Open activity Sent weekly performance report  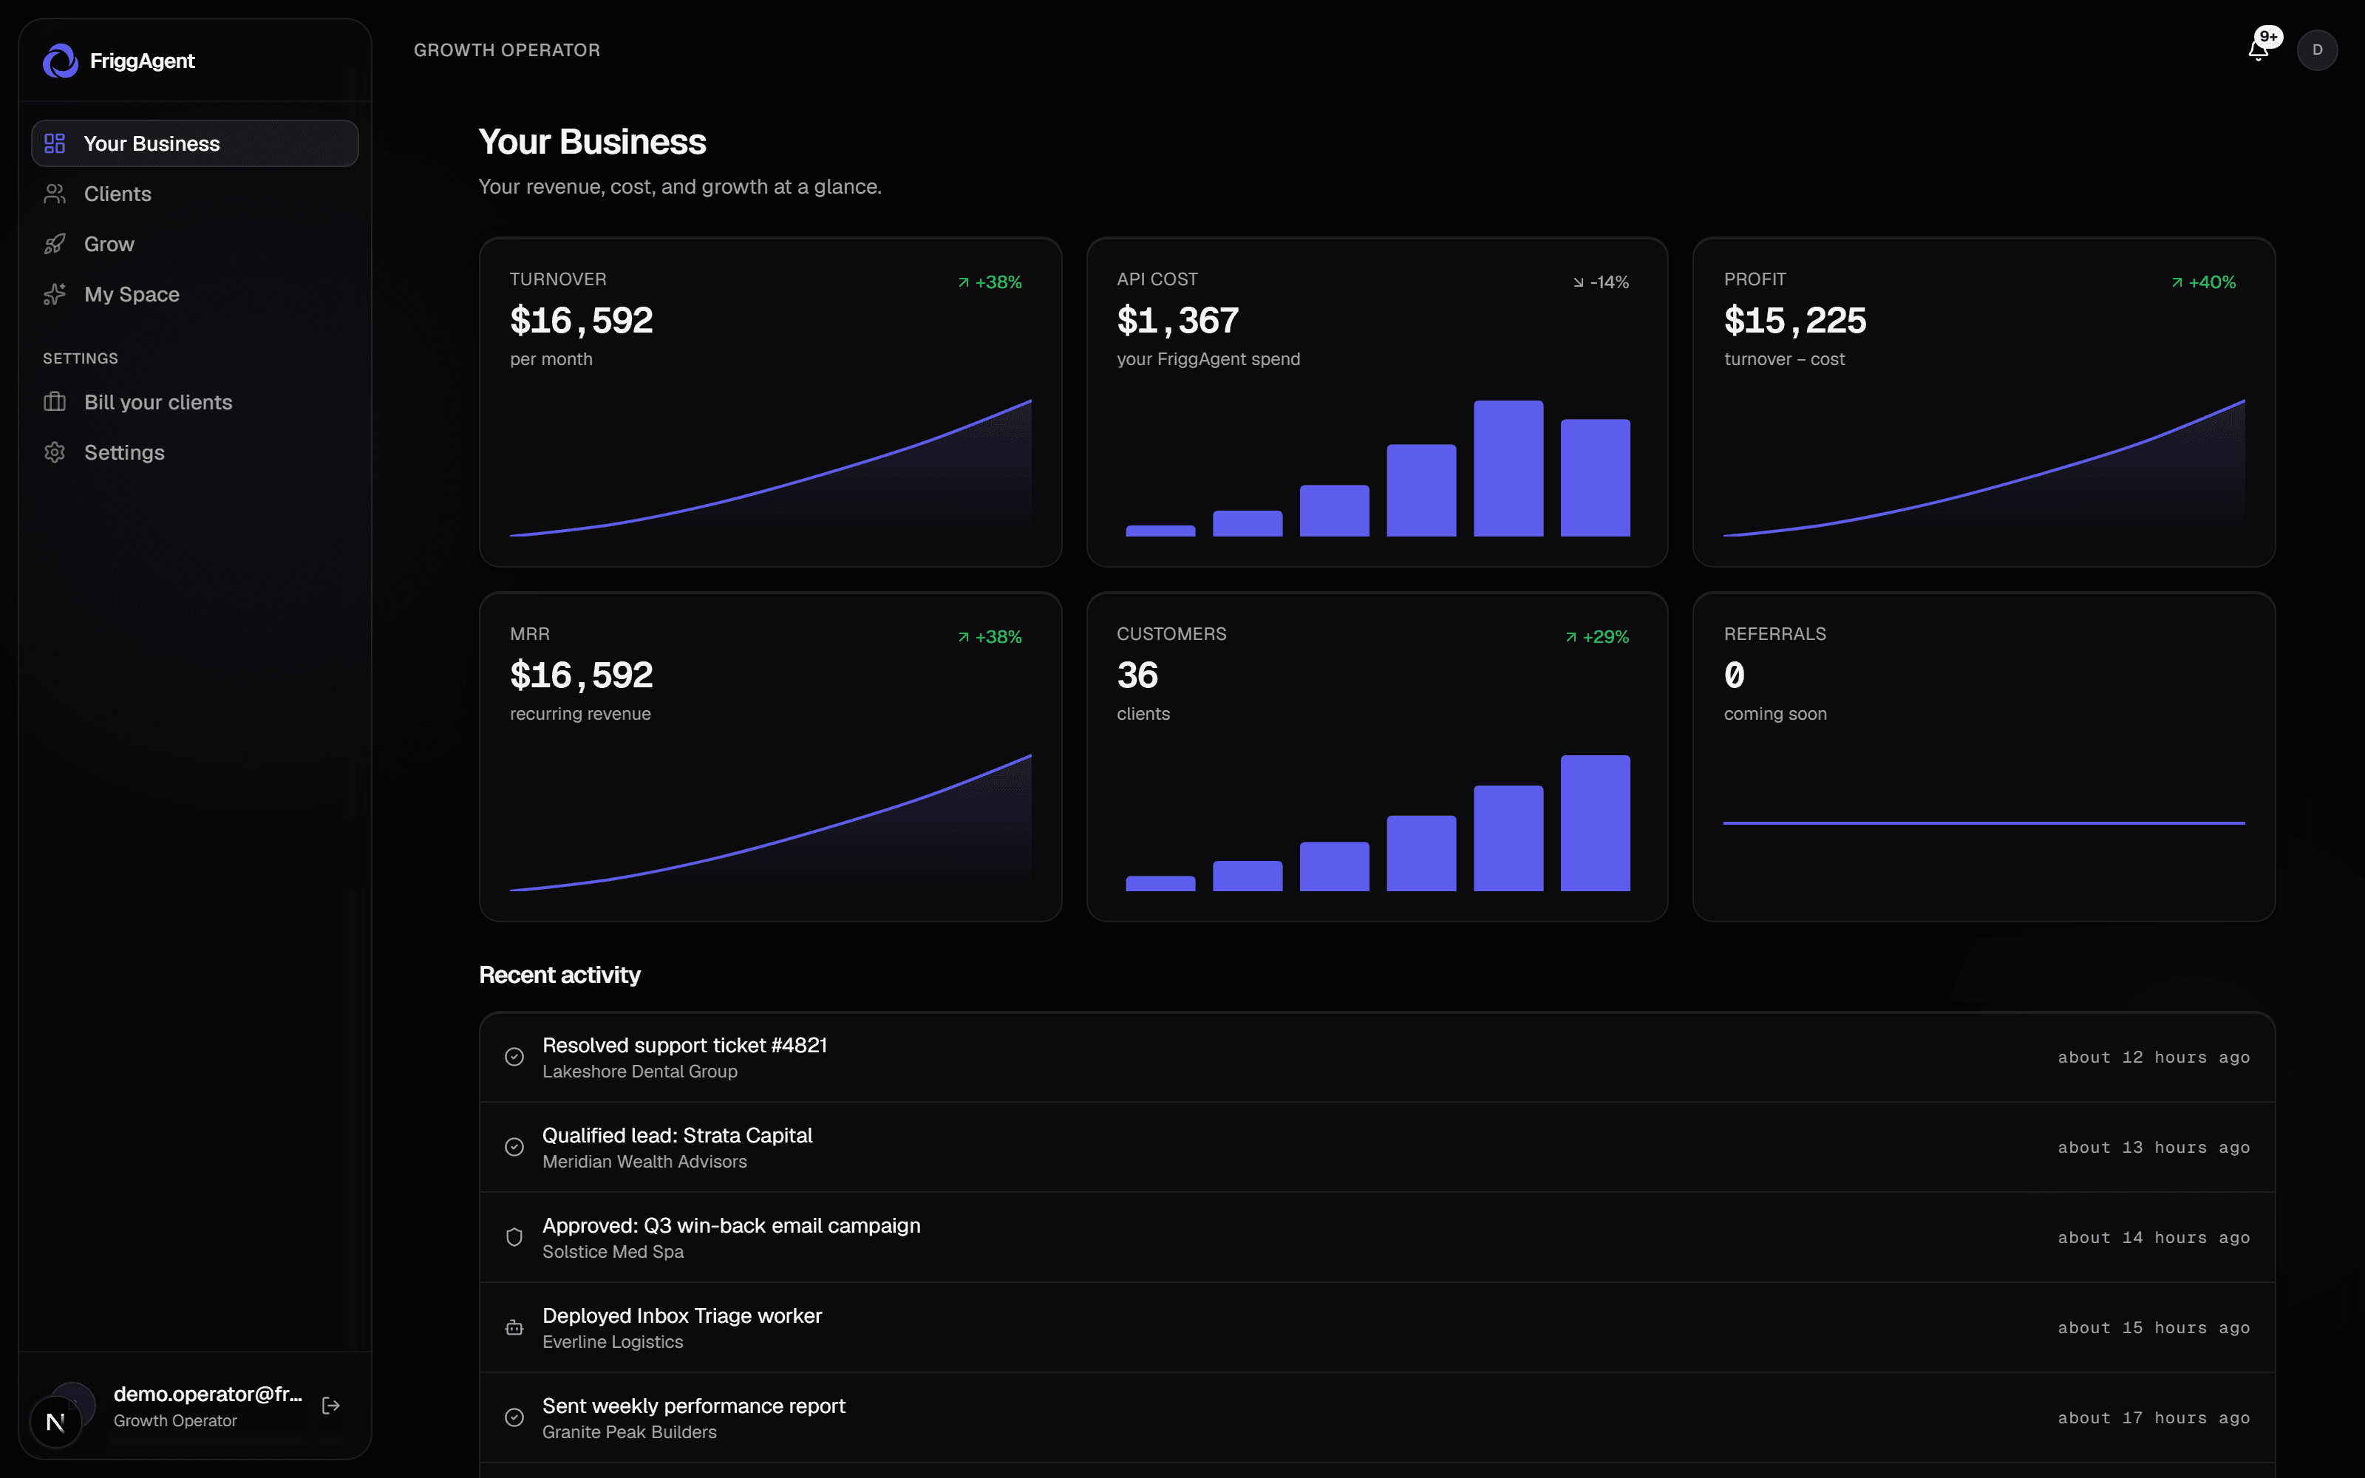click(1377, 1417)
